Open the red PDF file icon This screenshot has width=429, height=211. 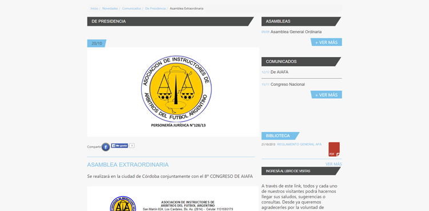(x=334, y=149)
